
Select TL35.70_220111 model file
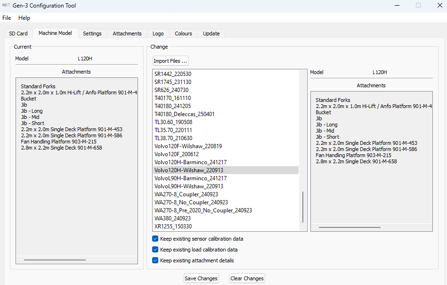[x=226, y=130]
